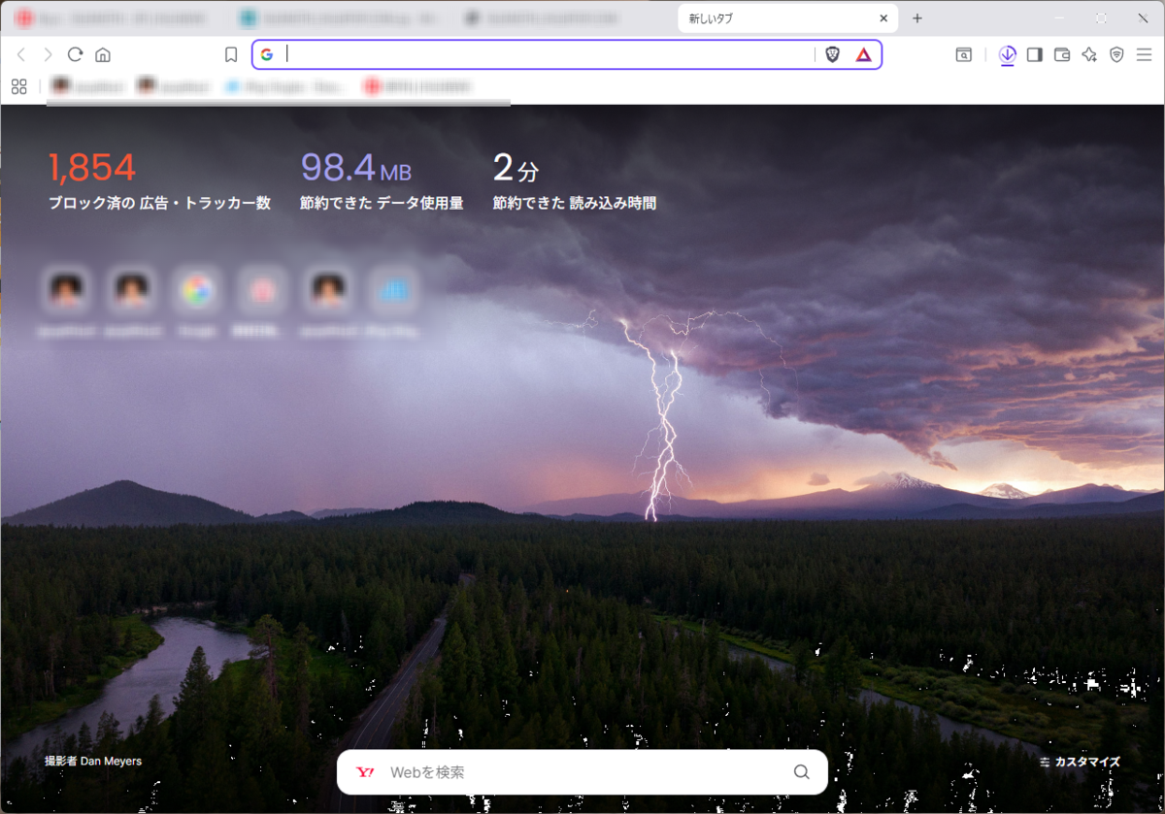The width and height of the screenshot is (1165, 814).
Task: Click the Google search engine icon in address bar
Action: pos(267,54)
